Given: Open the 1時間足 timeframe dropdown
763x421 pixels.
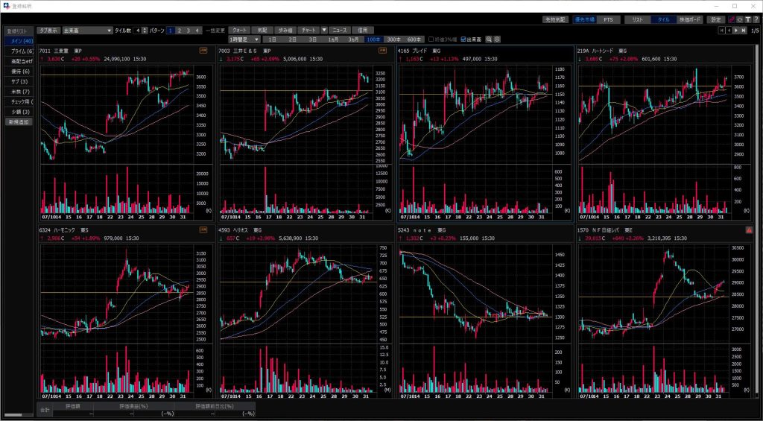Looking at the screenshot, I should (x=244, y=39).
